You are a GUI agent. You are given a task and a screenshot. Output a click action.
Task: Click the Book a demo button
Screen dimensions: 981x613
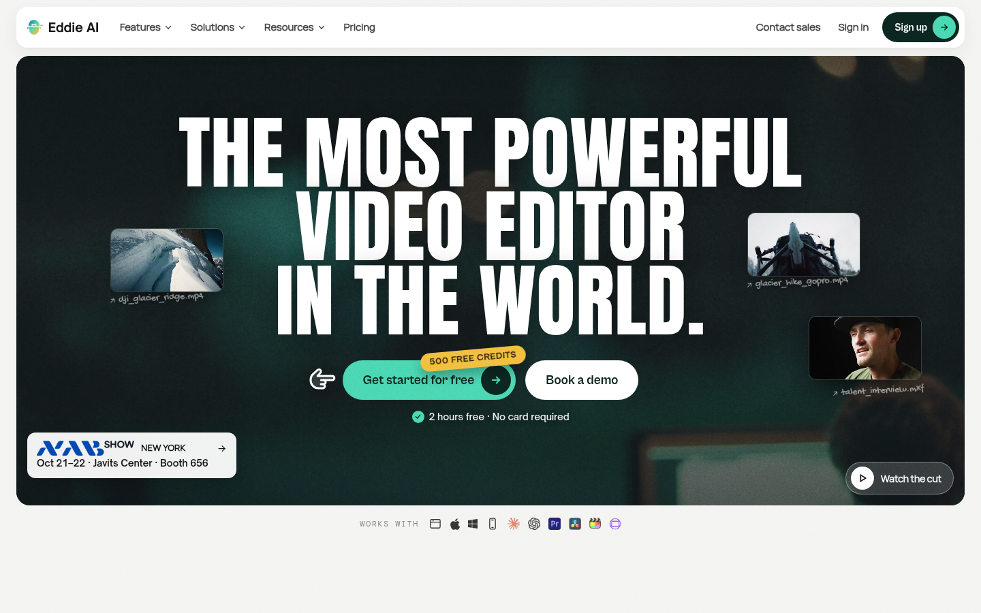point(582,380)
